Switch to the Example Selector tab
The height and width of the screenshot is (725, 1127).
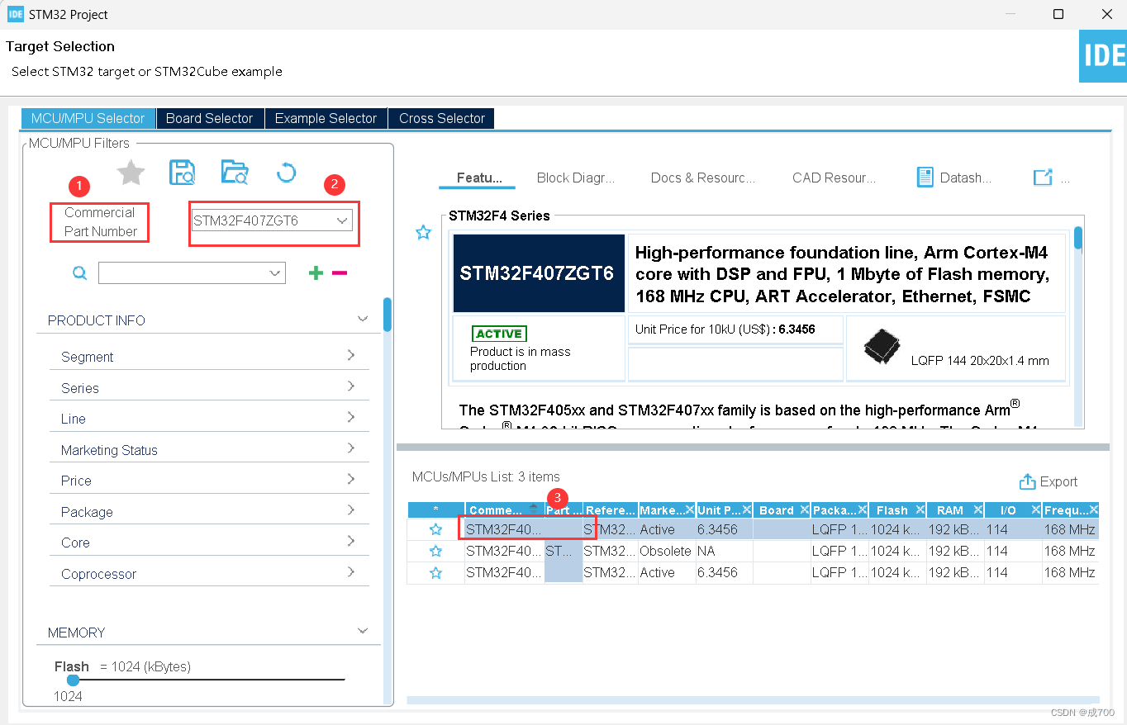click(x=326, y=118)
